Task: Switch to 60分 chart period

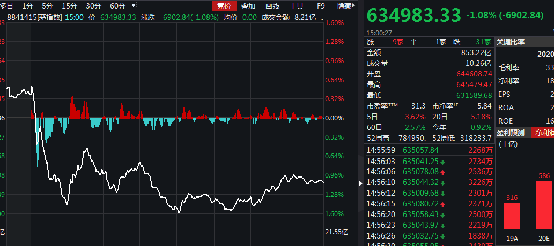Action: click(117, 6)
